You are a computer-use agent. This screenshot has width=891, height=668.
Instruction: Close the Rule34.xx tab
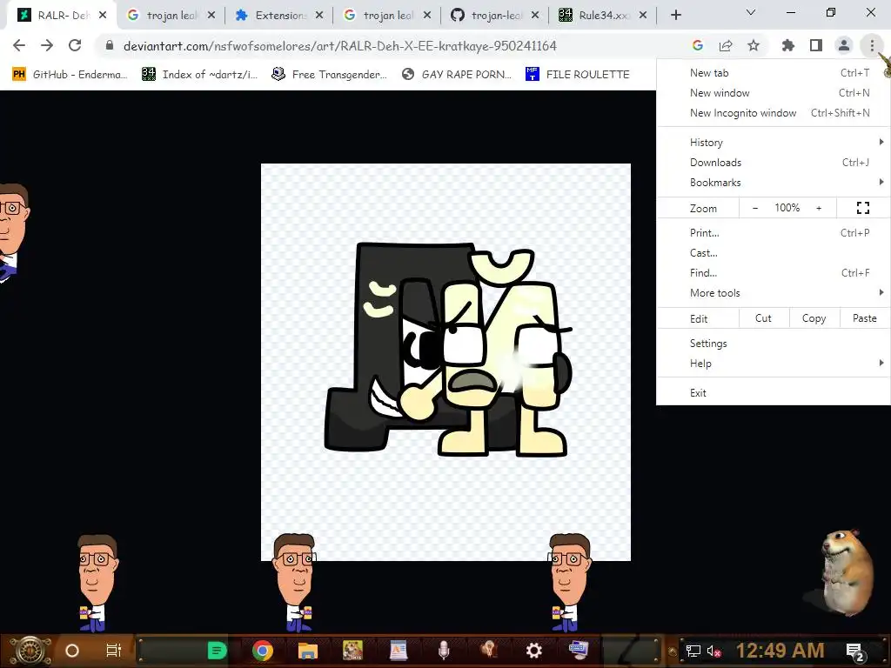(x=643, y=16)
